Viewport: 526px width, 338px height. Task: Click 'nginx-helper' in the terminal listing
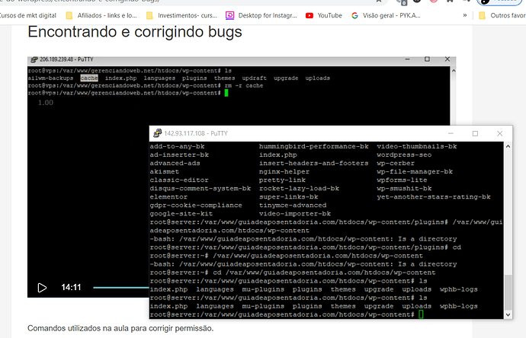(284, 171)
